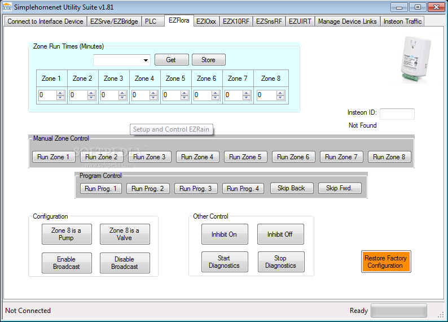Viewport: 448px width, 322px height.
Task: Decrease Zone 2 run time spinner
Action: click(91, 98)
